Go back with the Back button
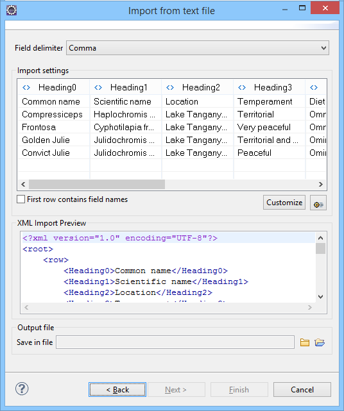Image resolution: width=344 pixels, height=411 pixels. [x=117, y=389]
